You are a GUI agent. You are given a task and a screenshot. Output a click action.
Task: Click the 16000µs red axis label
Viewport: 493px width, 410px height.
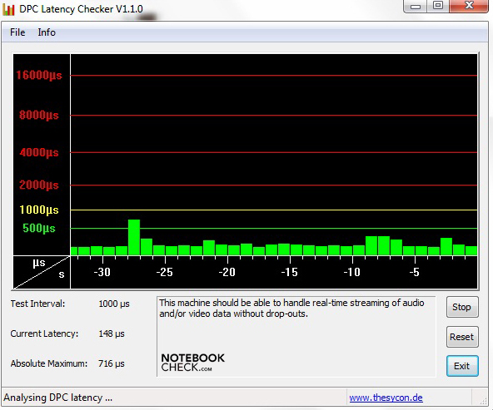pos(39,75)
